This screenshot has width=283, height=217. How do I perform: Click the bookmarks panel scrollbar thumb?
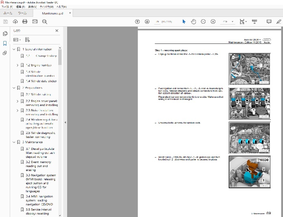pos(60,57)
